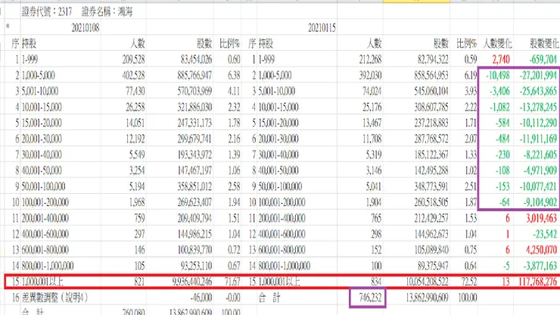Click the green value -659,704
Screen dimensions: 560x315
coord(543,59)
